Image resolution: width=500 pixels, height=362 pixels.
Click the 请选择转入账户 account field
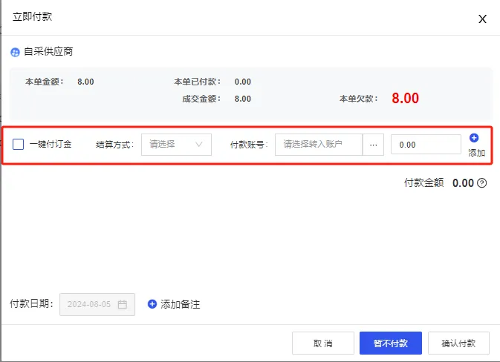pos(319,145)
